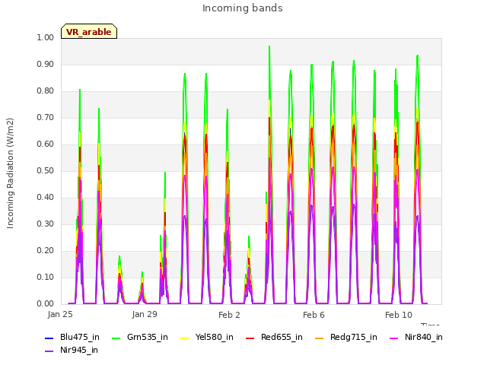Click the tallest green peak near 0.97
The height and width of the screenshot is (365, 487).
269,47
